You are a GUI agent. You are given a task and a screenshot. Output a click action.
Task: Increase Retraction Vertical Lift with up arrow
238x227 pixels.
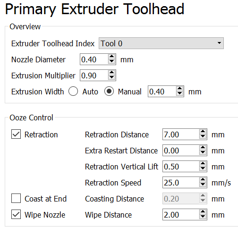coord(203,164)
